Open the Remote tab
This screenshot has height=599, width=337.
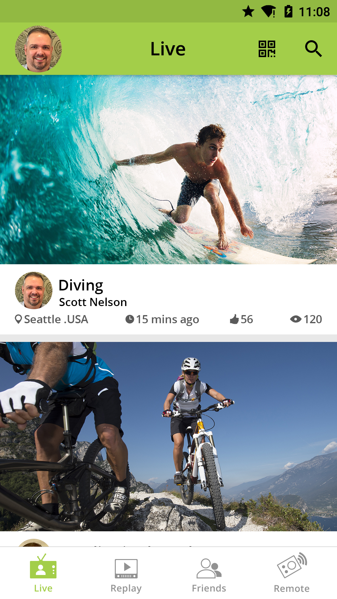tap(292, 573)
